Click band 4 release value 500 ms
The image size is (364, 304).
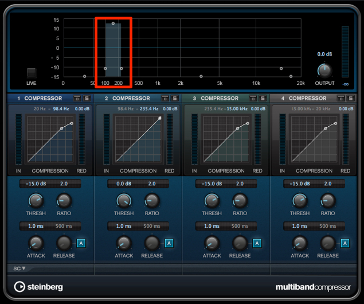pos(328,226)
